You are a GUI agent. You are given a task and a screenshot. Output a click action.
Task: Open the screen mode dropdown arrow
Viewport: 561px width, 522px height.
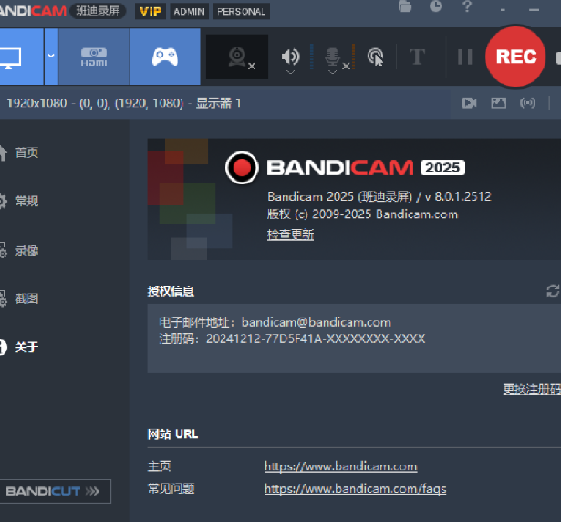pyautogui.click(x=50, y=56)
